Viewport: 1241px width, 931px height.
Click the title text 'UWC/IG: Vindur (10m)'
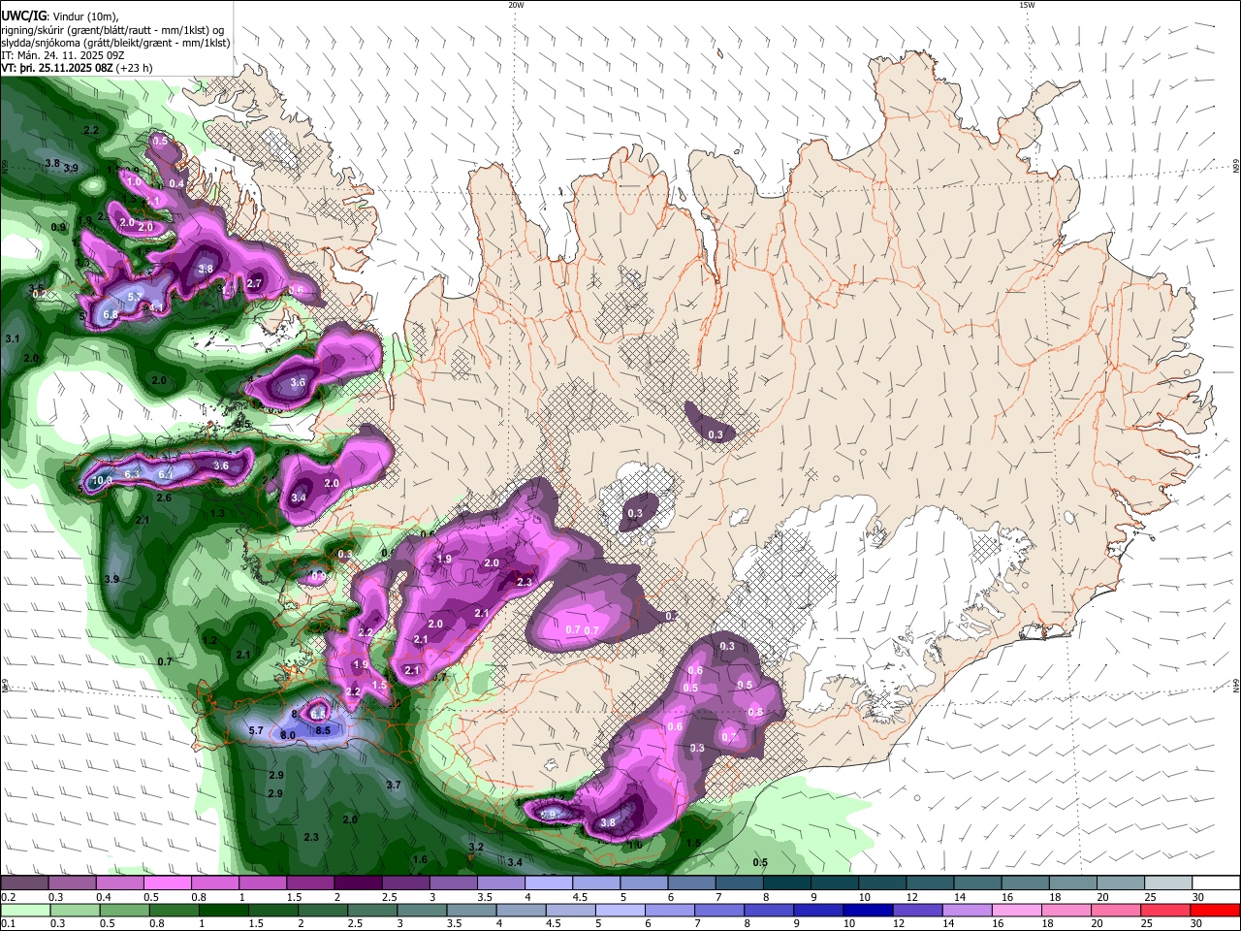coord(60,16)
